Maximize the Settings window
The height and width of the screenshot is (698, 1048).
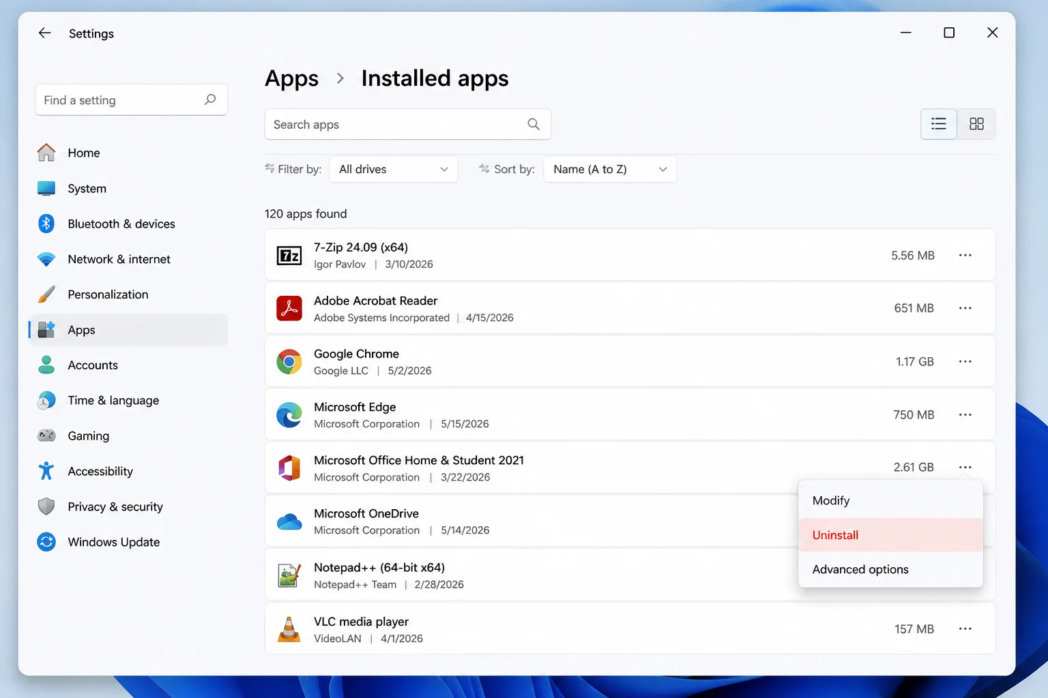pos(949,33)
